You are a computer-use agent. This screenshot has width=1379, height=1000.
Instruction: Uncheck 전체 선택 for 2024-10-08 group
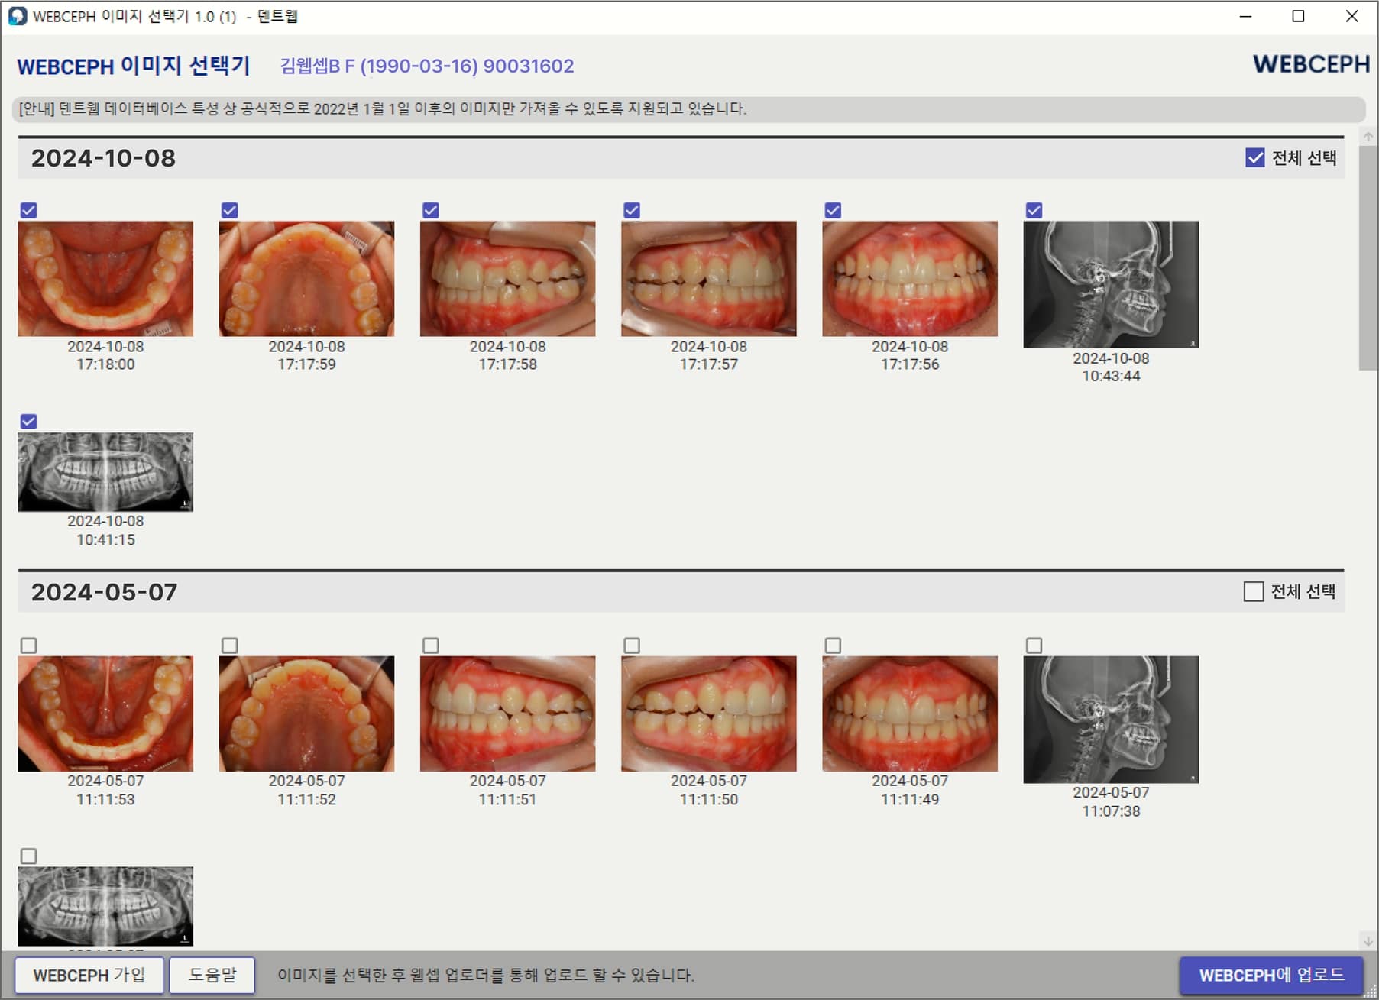coord(1254,158)
